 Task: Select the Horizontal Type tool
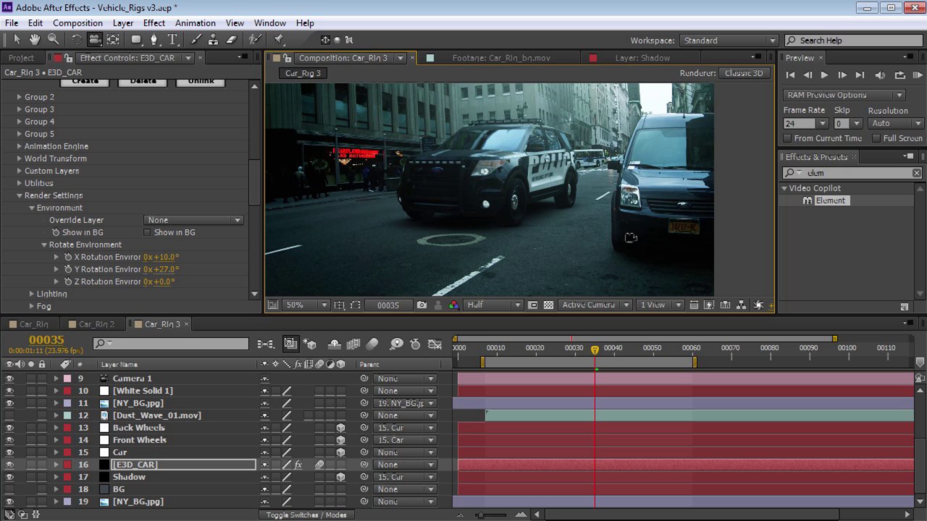173,39
